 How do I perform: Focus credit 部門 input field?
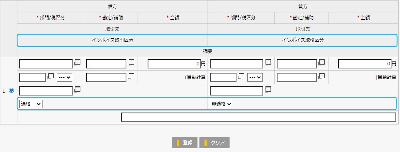237,64
